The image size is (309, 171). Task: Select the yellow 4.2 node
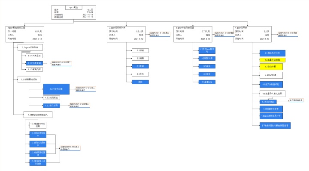(x=273, y=60)
